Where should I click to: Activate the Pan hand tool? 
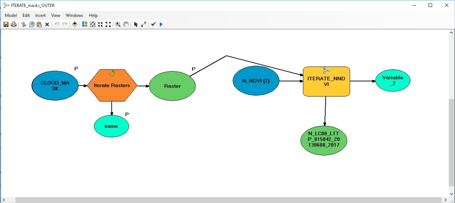[126, 24]
